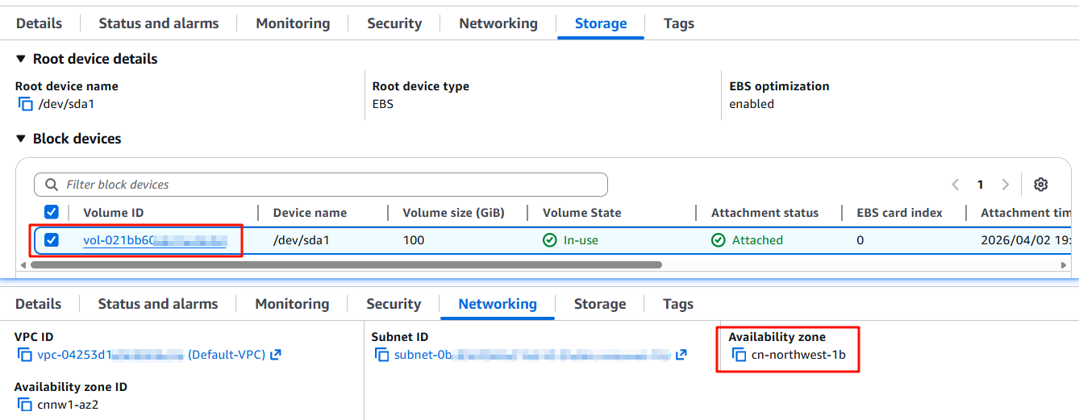Image resolution: width=1079 pixels, height=420 pixels.
Task: Go to previous page of block devices
Action: click(x=956, y=185)
